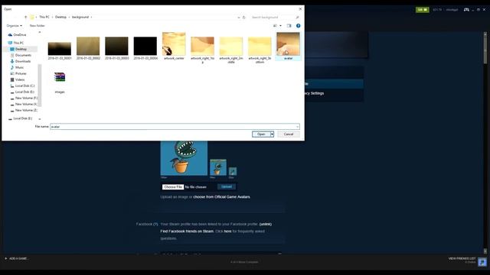Click Choose File on Steam page

tap(173, 186)
